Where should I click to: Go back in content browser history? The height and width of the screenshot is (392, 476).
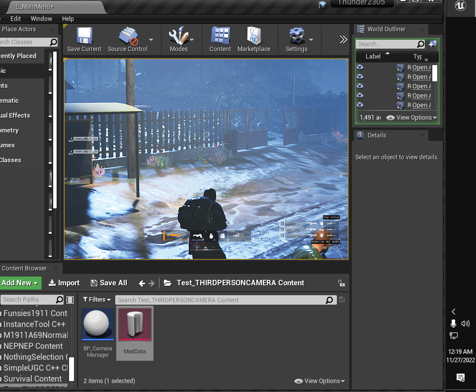(142, 283)
